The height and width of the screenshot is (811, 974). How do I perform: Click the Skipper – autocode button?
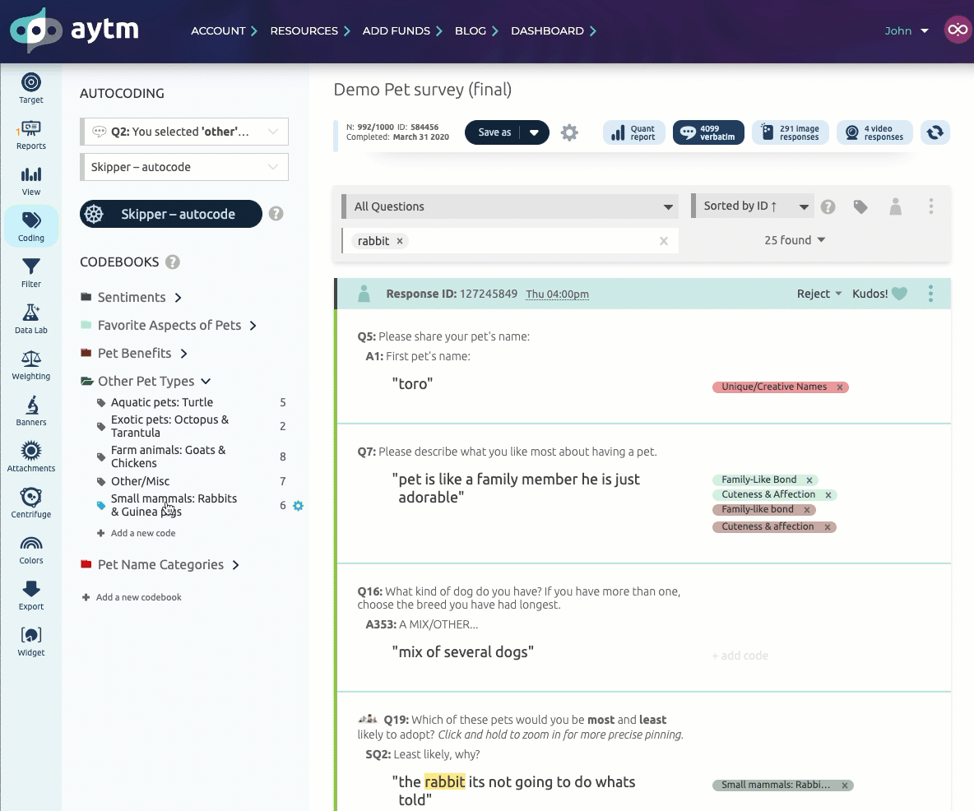(x=171, y=214)
